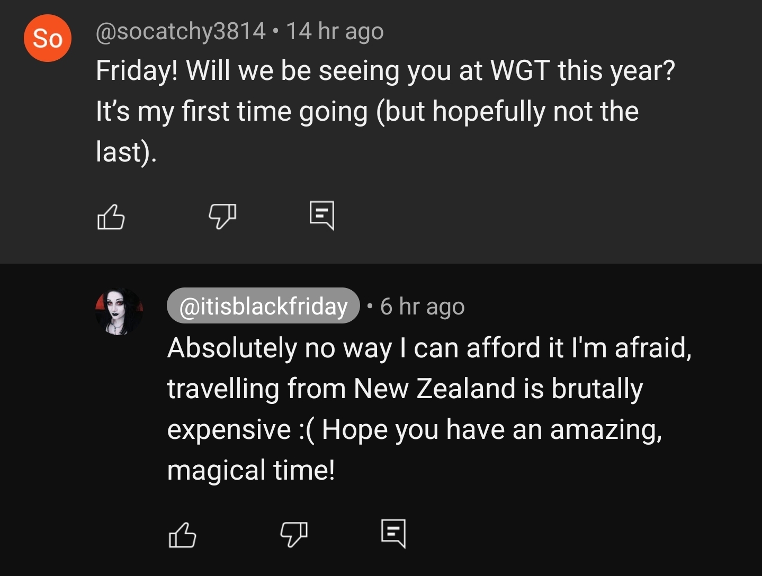The image size is (762, 576).
Task: Reply to @itisblackfriday's comment using reply icon
Action: point(393,533)
